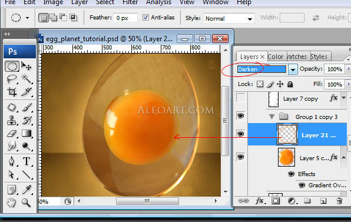The height and width of the screenshot is (222, 351).
Task: Choose Add to selection mode
Action: (54, 18)
